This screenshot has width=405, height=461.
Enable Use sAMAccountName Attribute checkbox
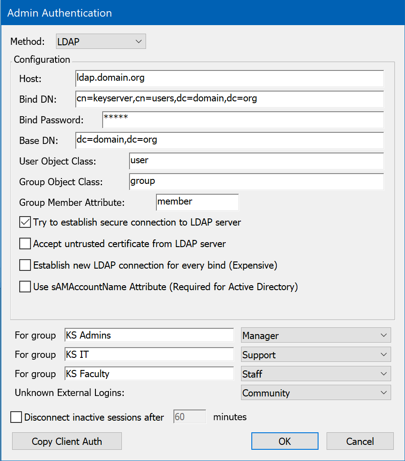[x=25, y=287]
